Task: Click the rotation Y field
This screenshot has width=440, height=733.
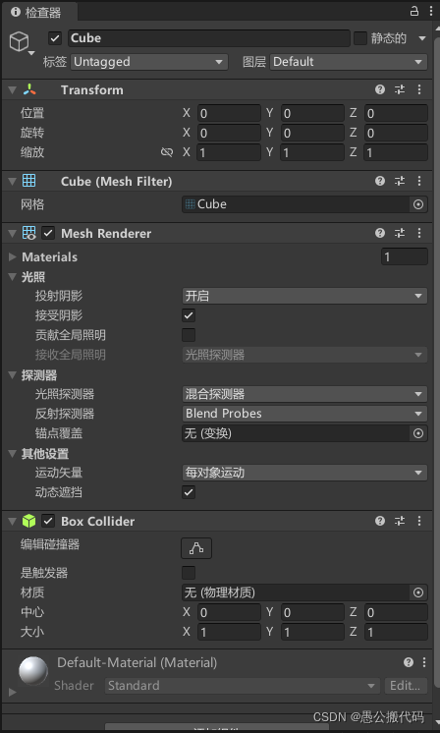Action: click(312, 133)
